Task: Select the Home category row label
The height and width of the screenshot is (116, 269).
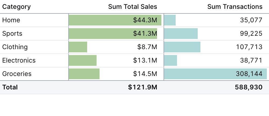Action: point(11,20)
